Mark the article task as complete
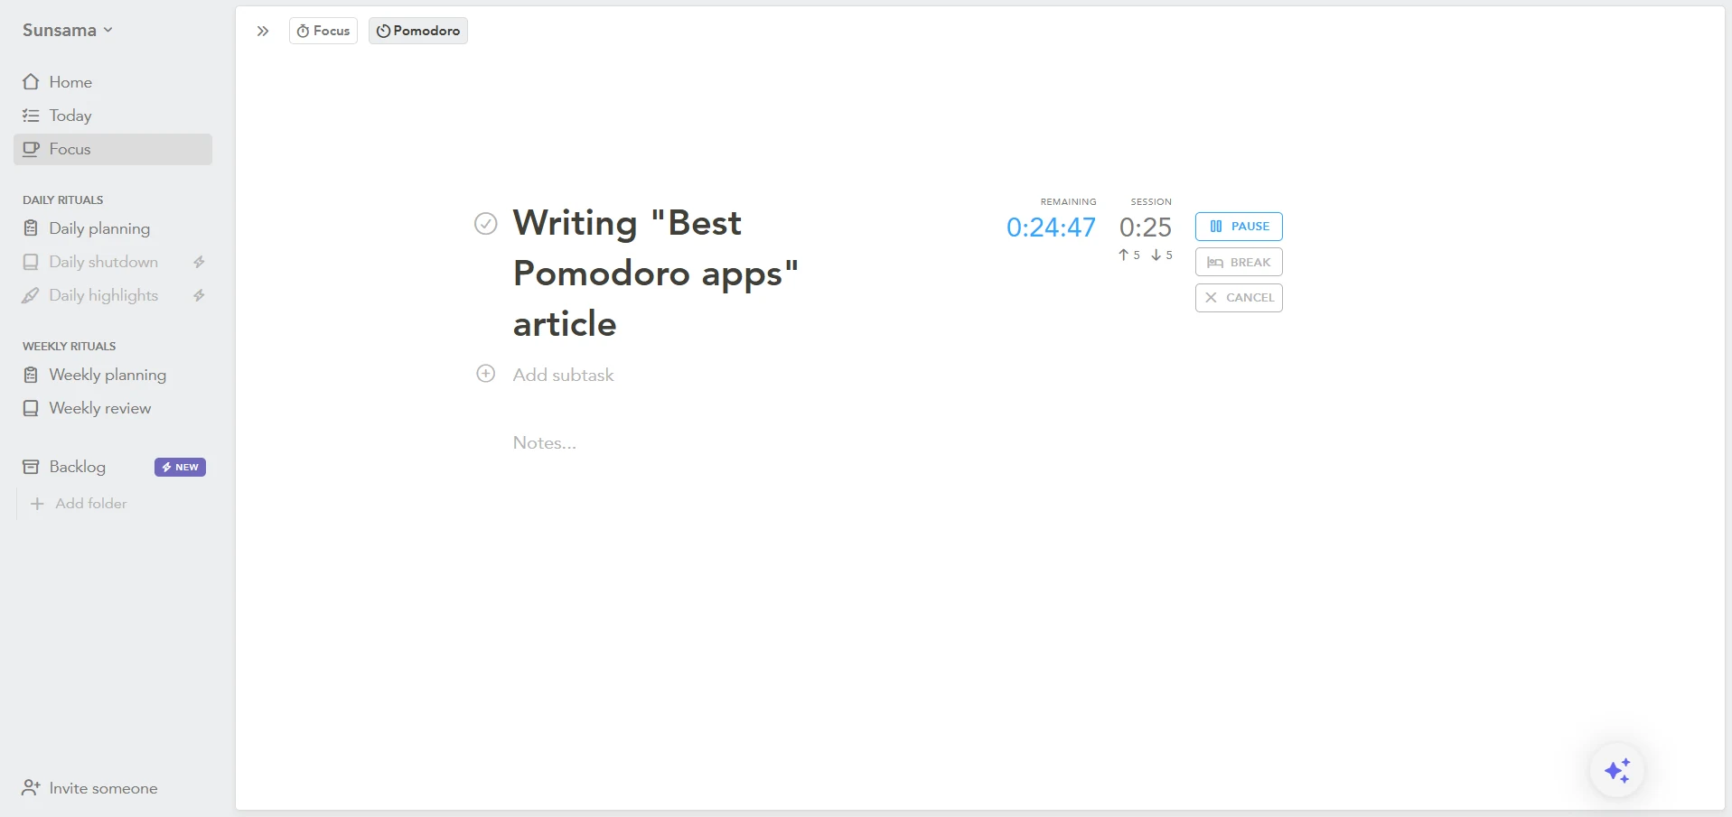The height and width of the screenshot is (817, 1732). [x=486, y=223]
